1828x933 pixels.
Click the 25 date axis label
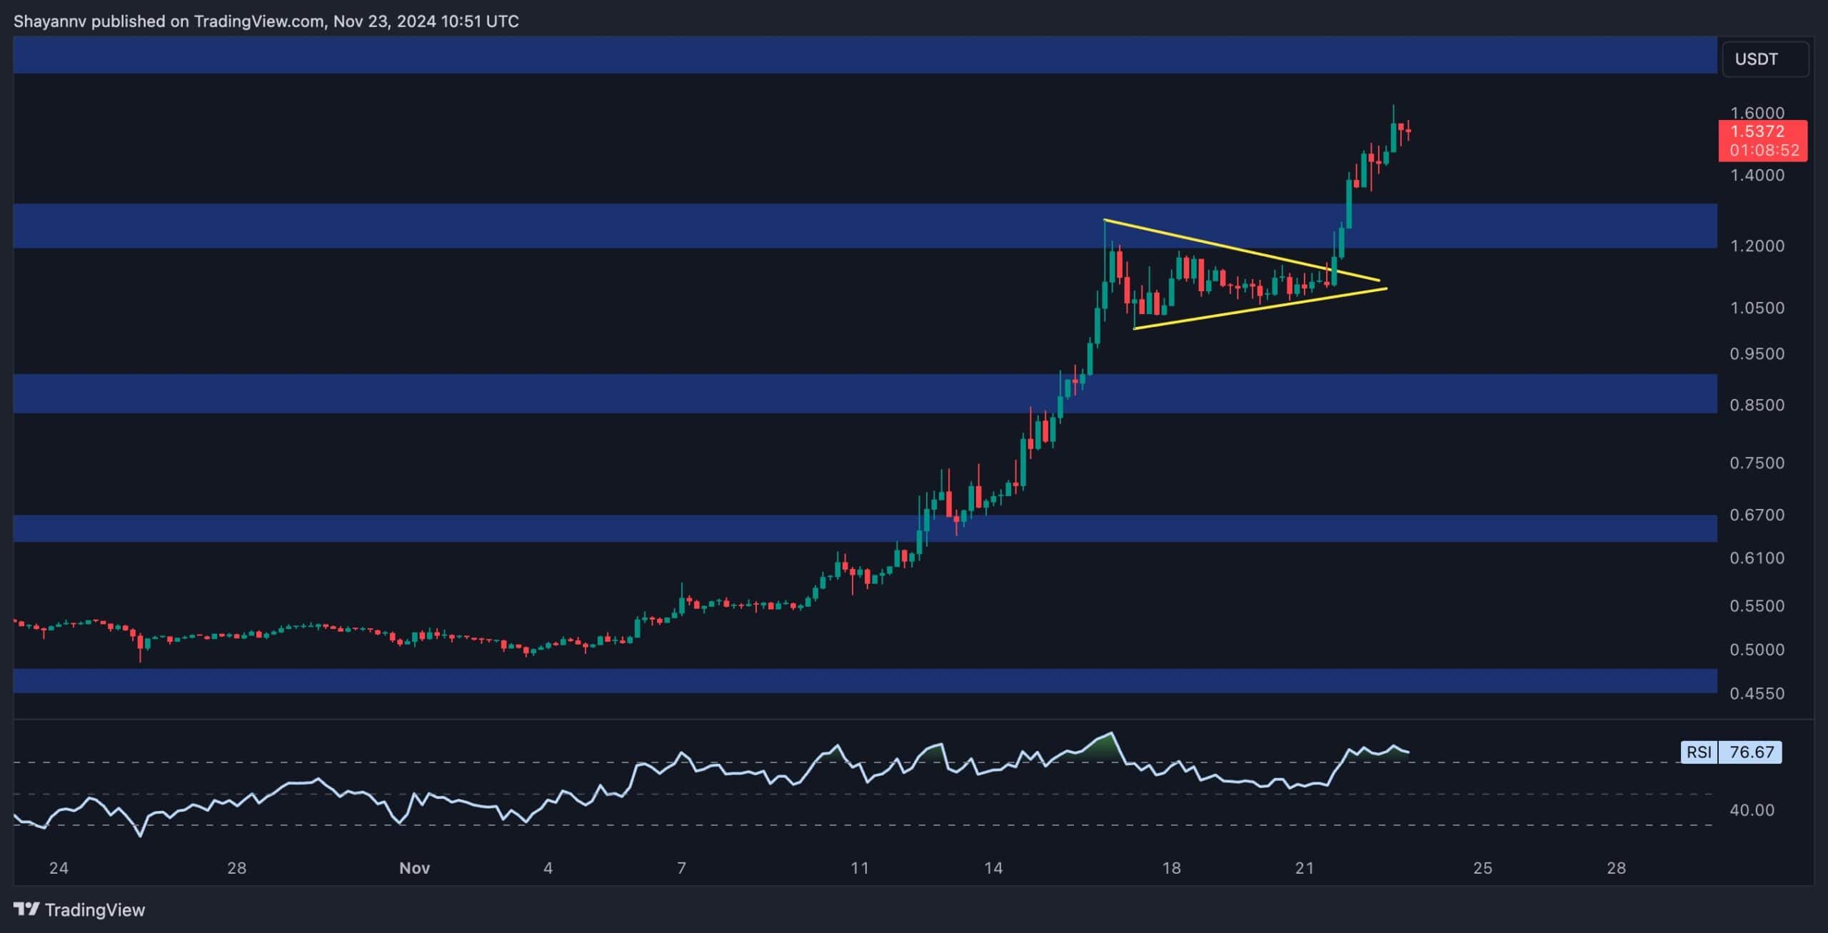[x=1483, y=868]
